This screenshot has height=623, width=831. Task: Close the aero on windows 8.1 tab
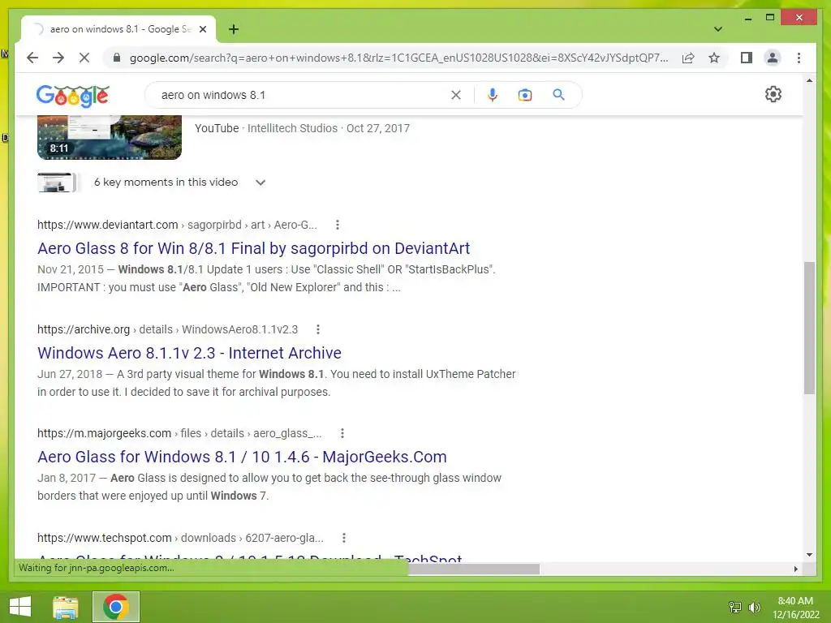coord(202,29)
